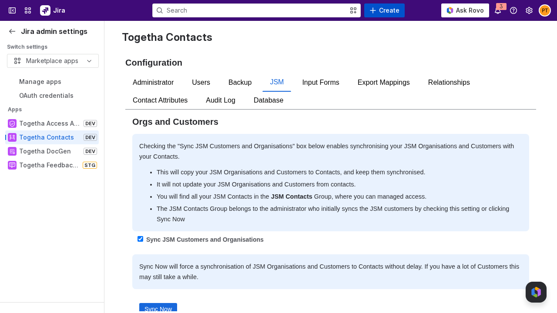Click the Marketplace apps grid icon
The width and height of the screenshot is (557, 313).
pos(17,61)
